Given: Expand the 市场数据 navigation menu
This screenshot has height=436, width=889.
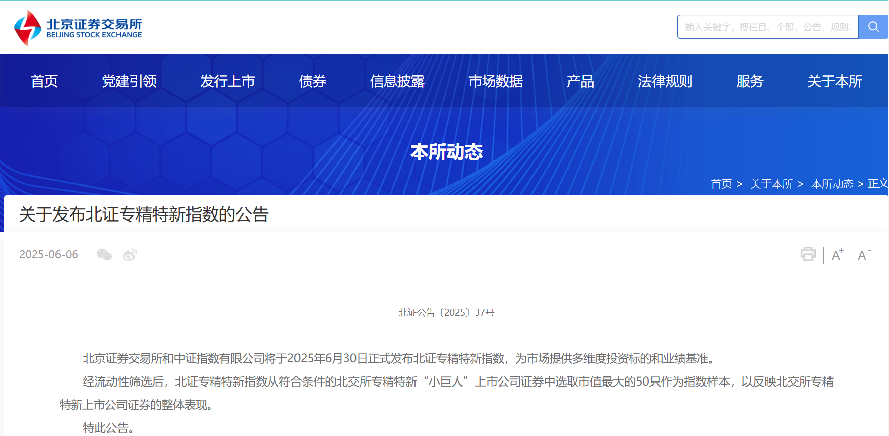Looking at the screenshot, I should coord(495,81).
